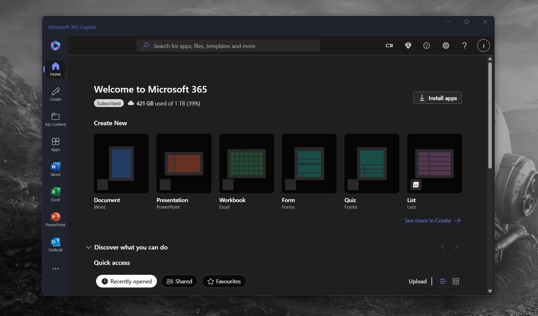Click the premium diamond icon
This screenshot has height=316, width=538.
[408, 46]
